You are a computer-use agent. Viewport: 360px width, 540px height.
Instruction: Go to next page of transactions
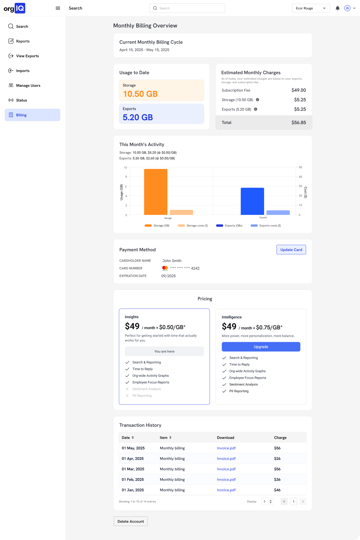point(303,502)
